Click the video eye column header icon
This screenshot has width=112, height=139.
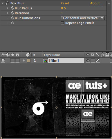(3, 55)
